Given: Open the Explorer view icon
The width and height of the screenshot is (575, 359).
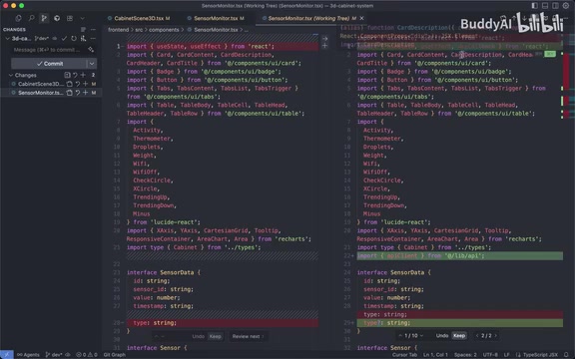Looking at the screenshot, I should coord(18,18).
